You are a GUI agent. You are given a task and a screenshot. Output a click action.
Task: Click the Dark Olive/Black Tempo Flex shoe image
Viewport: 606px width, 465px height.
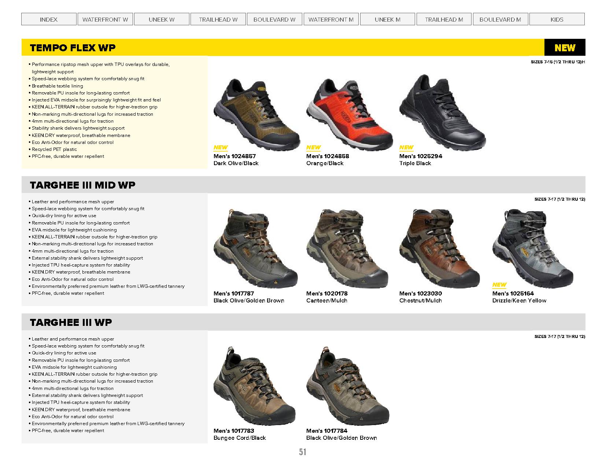tap(257, 114)
